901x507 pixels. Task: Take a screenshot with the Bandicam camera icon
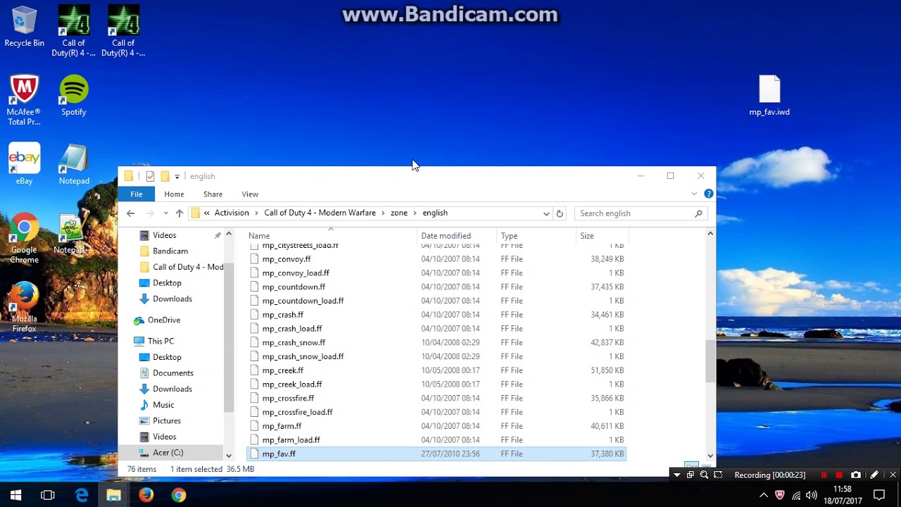click(856, 475)
